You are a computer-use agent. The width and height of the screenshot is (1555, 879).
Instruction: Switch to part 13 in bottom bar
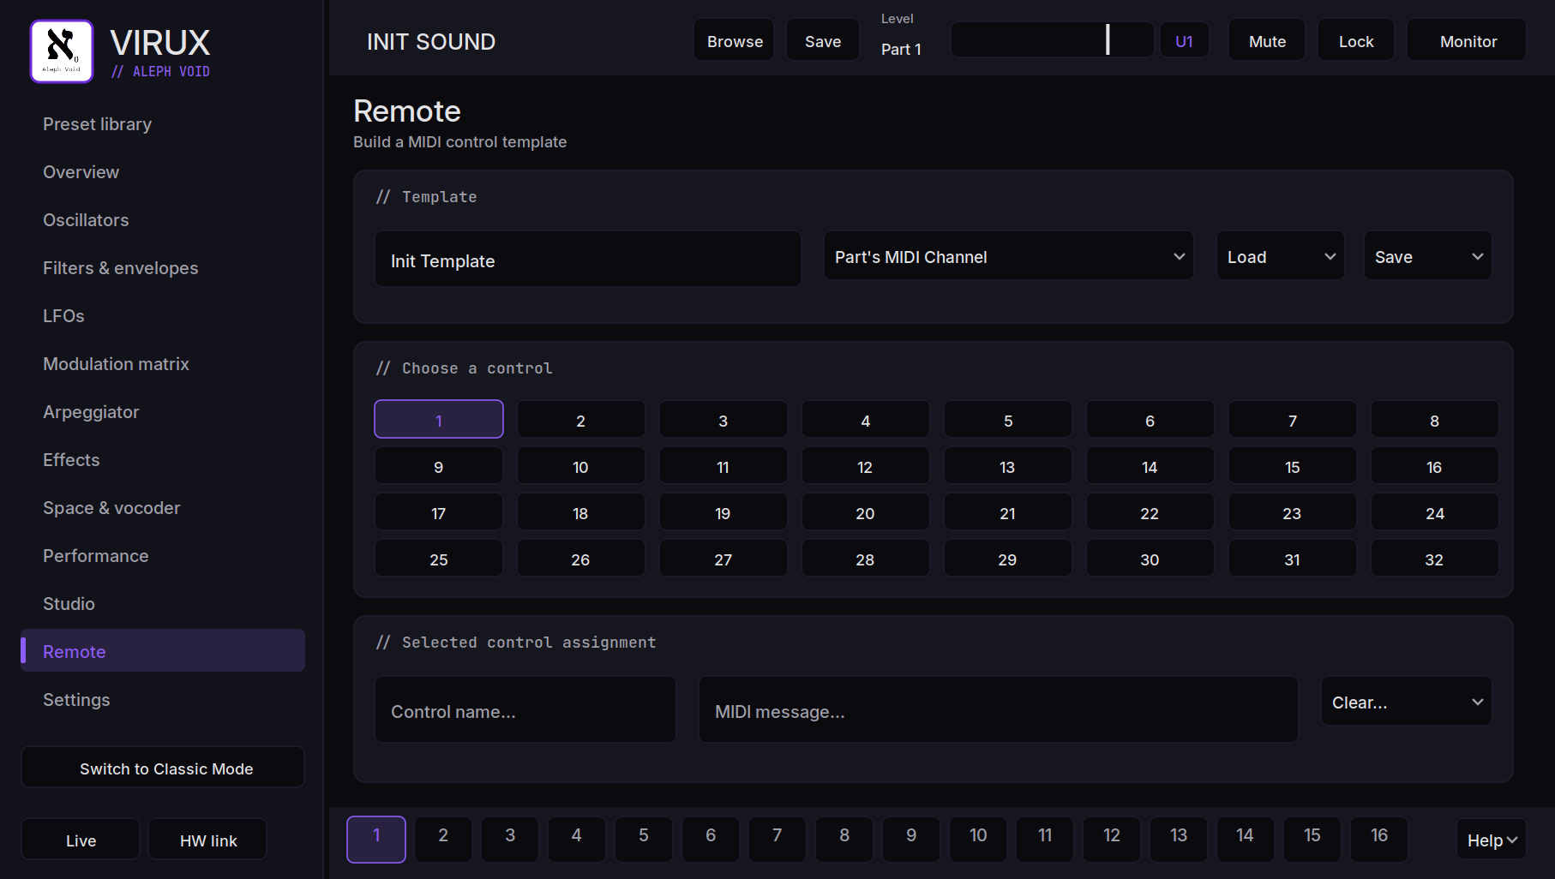1179,839
